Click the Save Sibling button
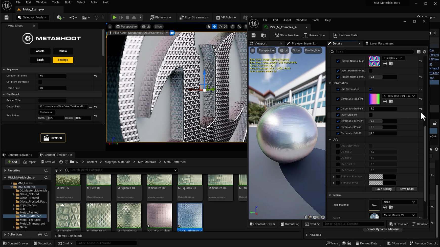Viewport: 440px width, 247px height. click(383, 189)
